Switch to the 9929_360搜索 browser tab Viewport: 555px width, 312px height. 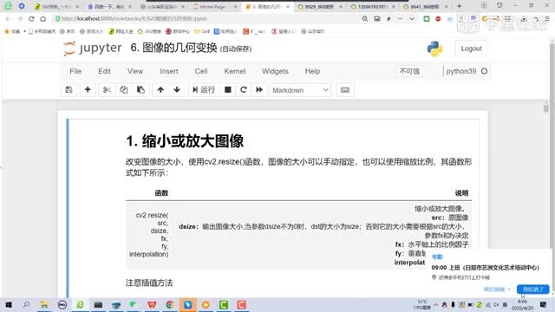tap(320, 7)
